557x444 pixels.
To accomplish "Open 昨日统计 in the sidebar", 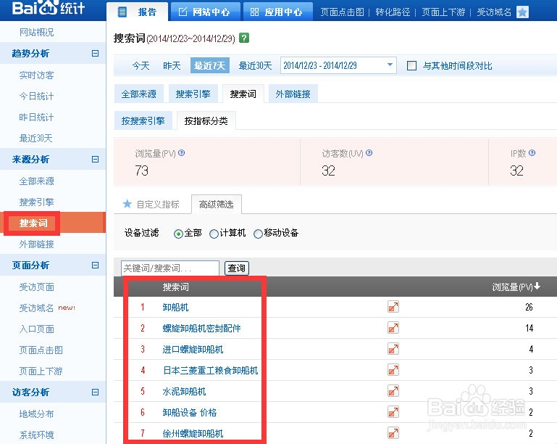I will tap(37, 117).
